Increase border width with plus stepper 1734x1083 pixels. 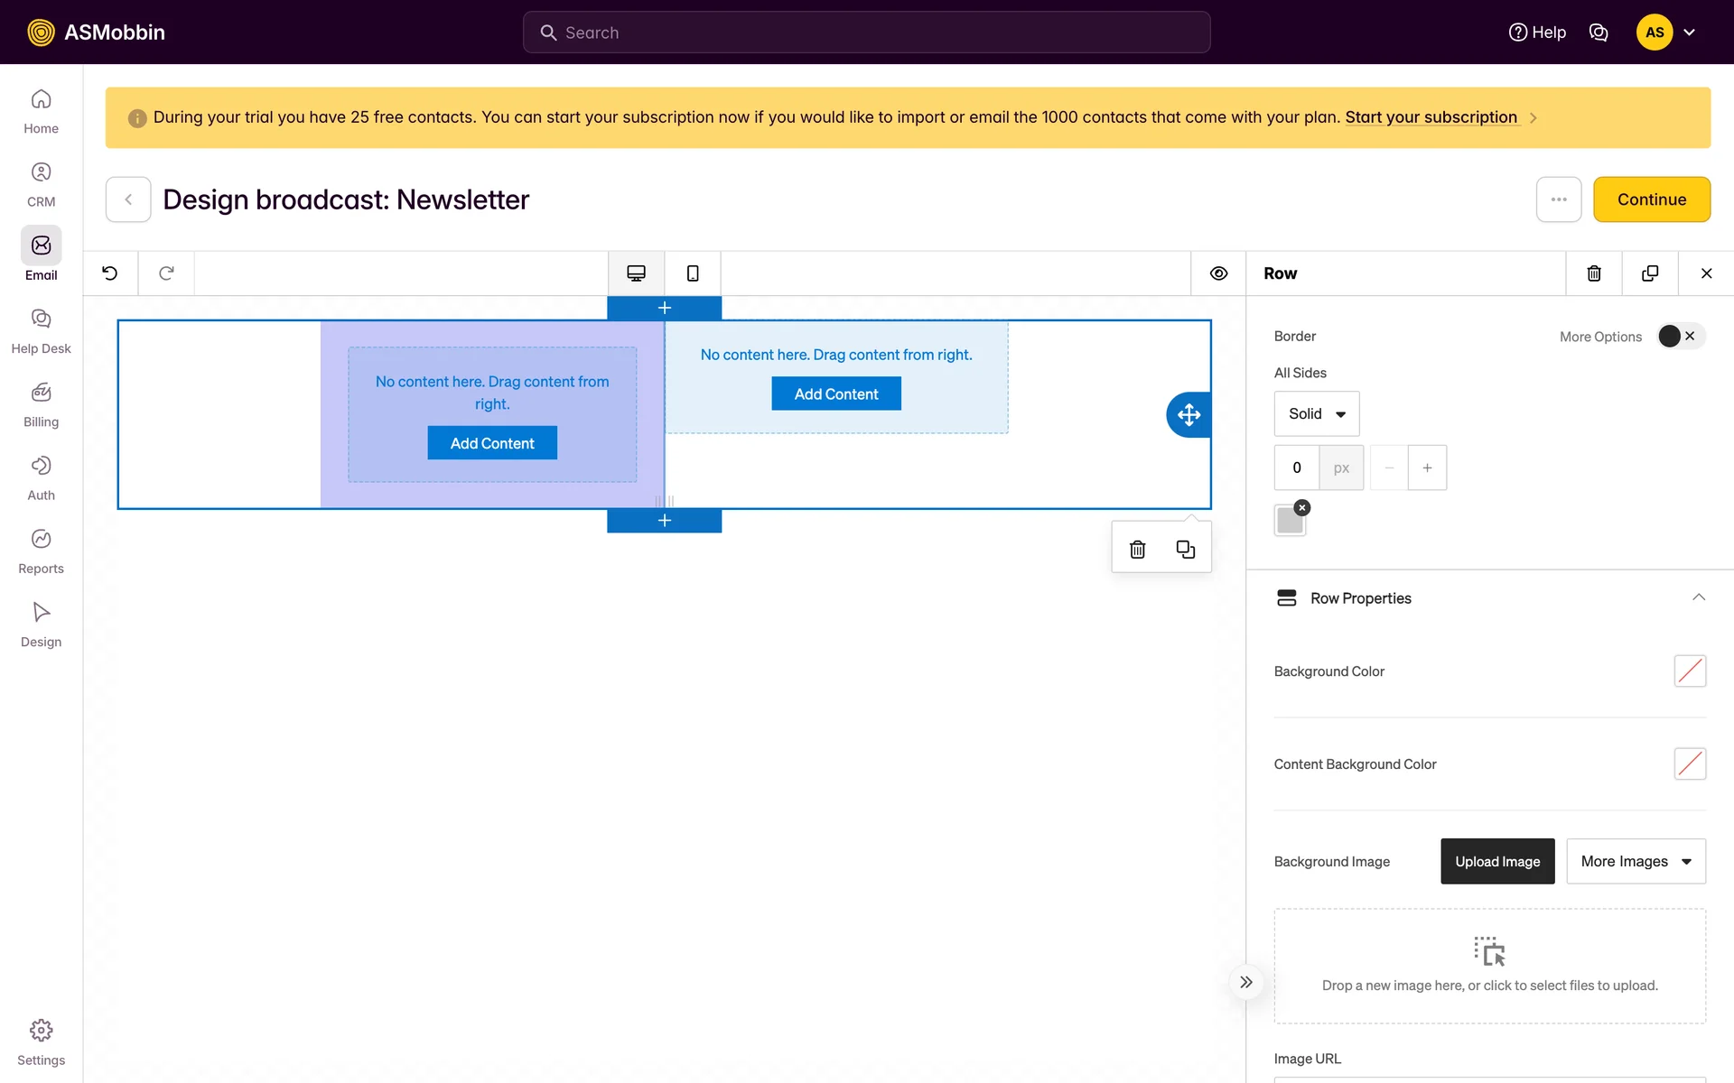(1427, 467)
